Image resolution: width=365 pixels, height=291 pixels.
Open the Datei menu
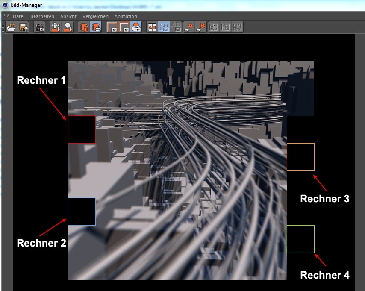point(18,16)
